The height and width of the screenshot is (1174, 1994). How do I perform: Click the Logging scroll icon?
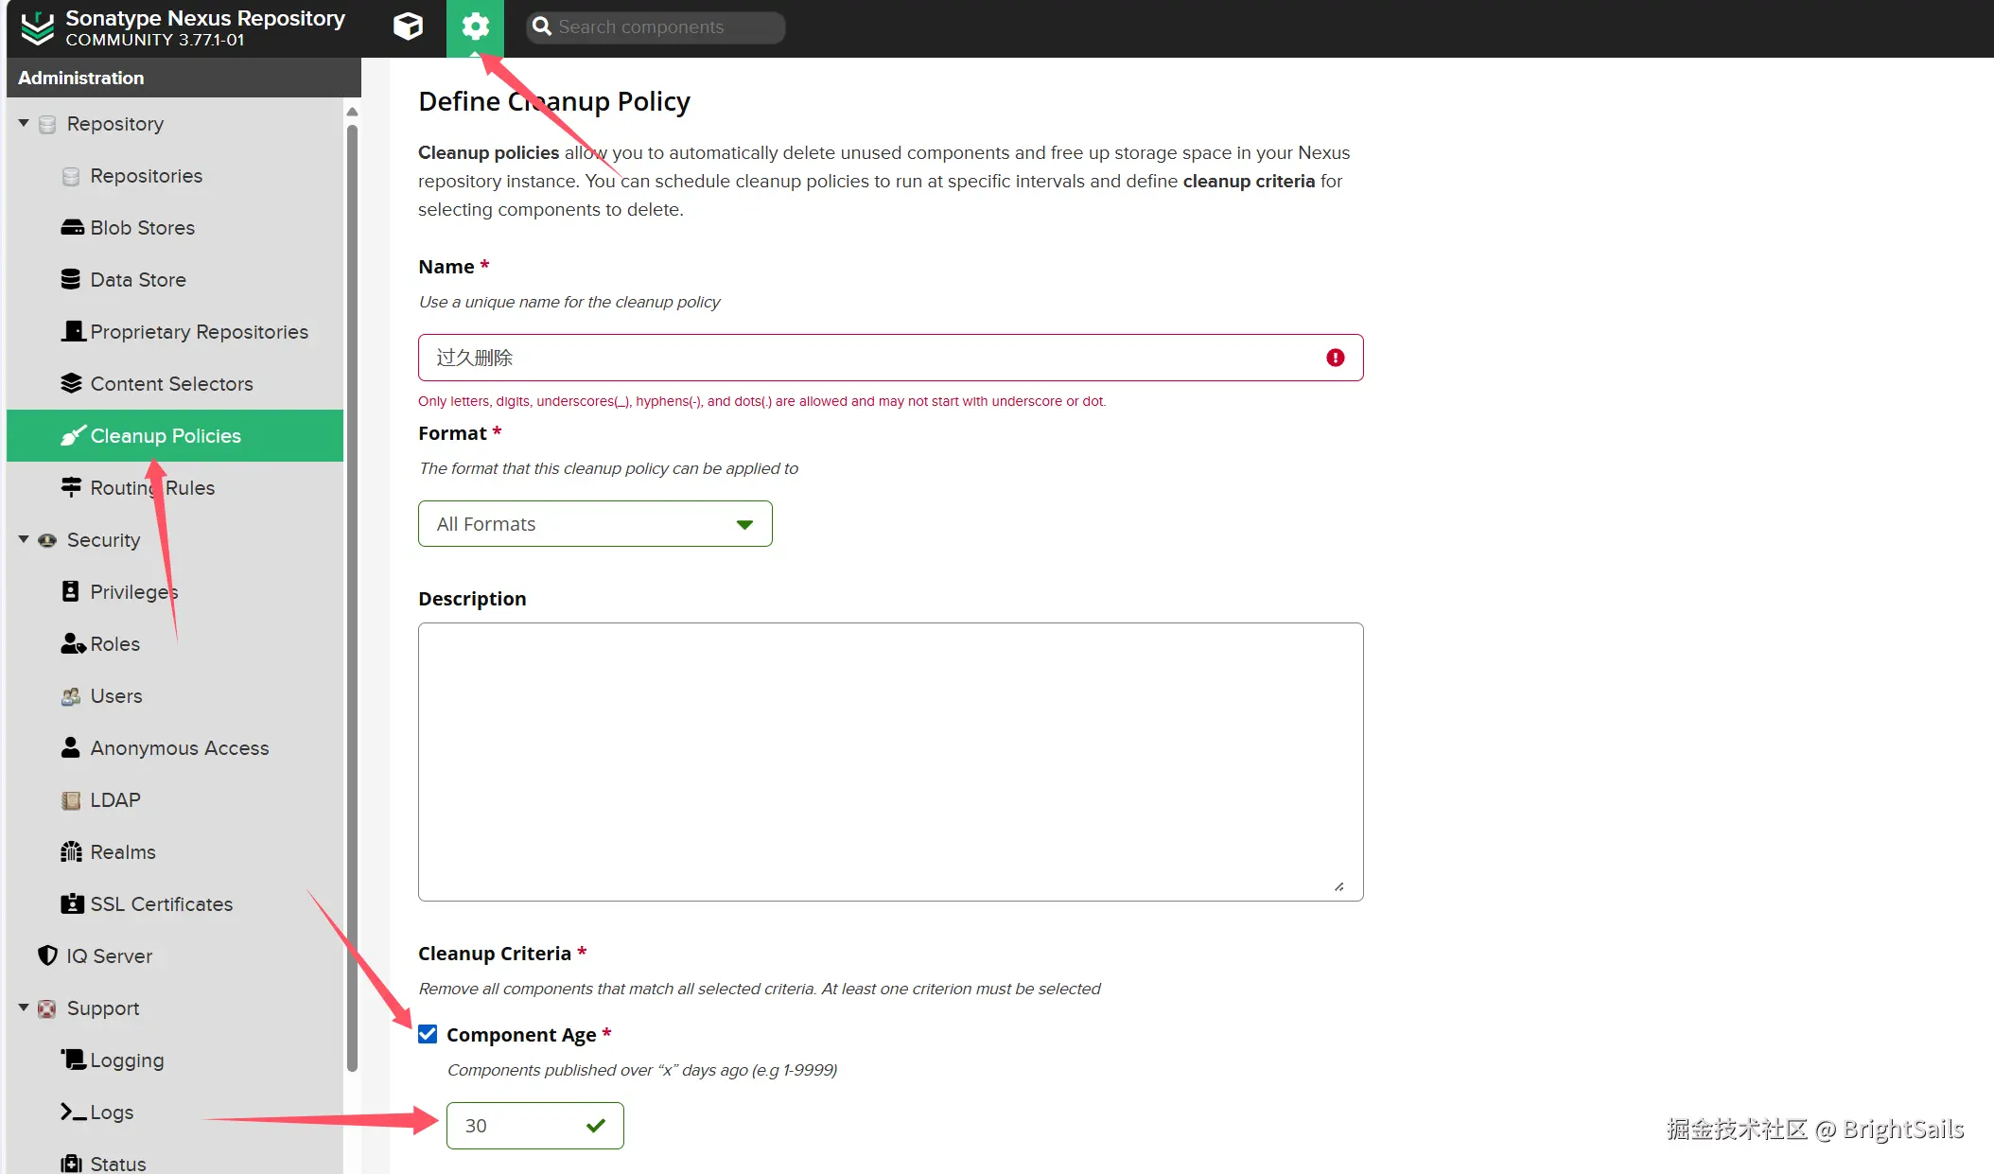pos(74,1060)
